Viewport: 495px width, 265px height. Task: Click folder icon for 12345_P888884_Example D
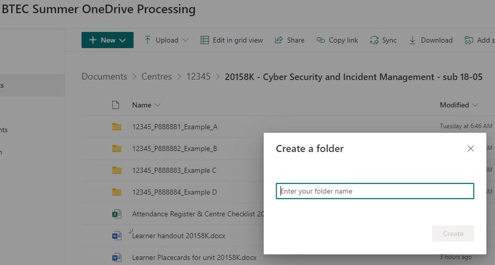117,192
